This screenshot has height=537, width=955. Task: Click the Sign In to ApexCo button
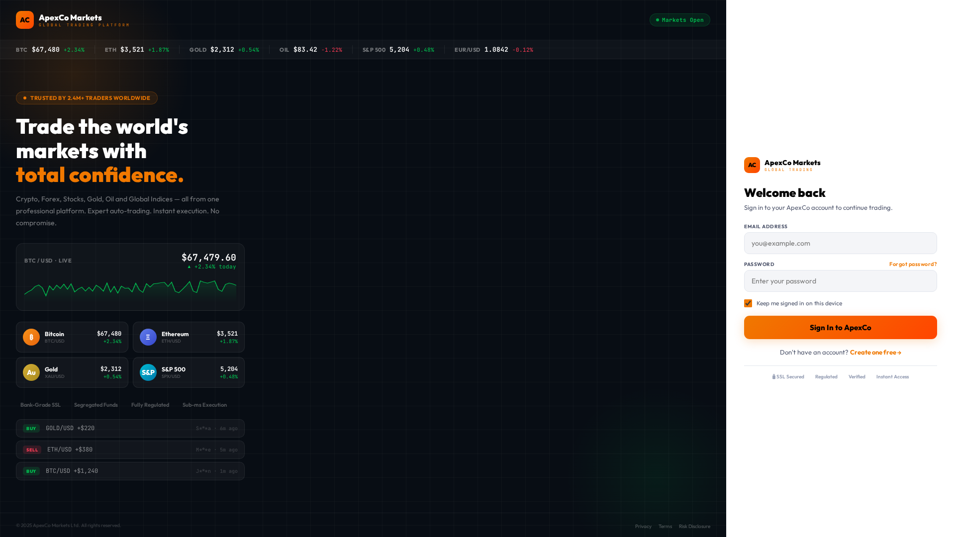(x=840, y=327)
